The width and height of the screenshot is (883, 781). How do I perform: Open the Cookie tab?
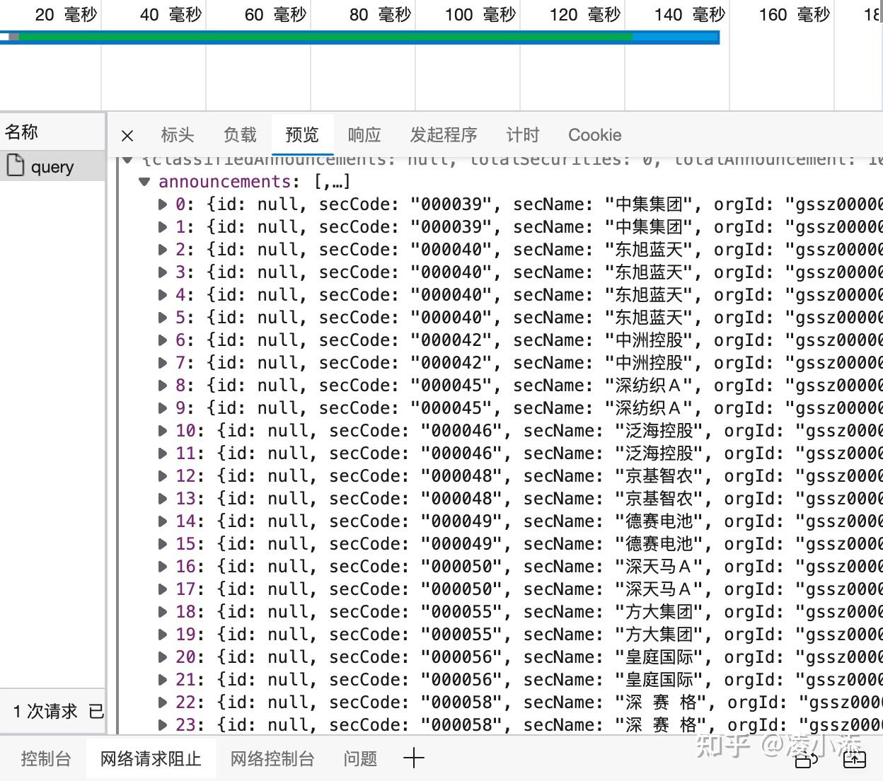pyautogui.click(x=595, y=134)
